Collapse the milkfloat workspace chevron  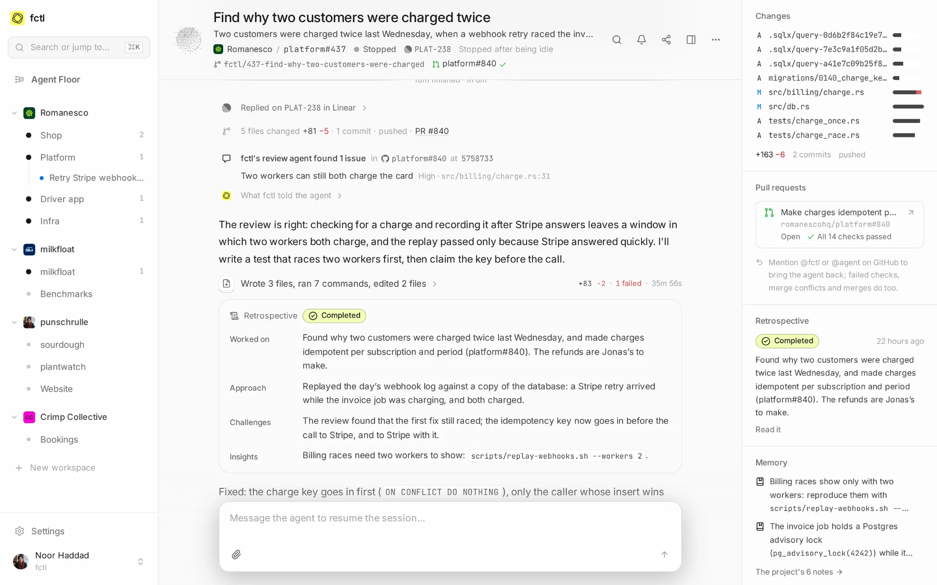pyautogui.click(x=14, y=249)
